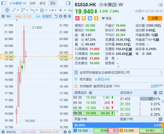The image size is (164, 134).
Task: Select the move/pan crosshair tool
Action: click(x=7, y=10)
